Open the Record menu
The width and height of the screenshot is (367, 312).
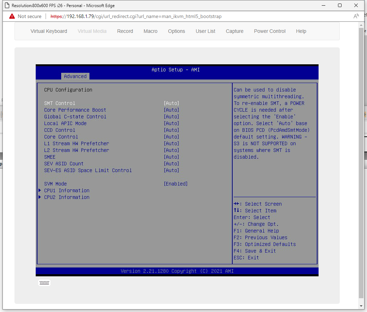(x=125, y=31)
